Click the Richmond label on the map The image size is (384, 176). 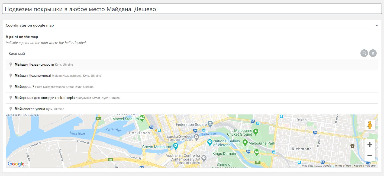click(x=302, y=149)
